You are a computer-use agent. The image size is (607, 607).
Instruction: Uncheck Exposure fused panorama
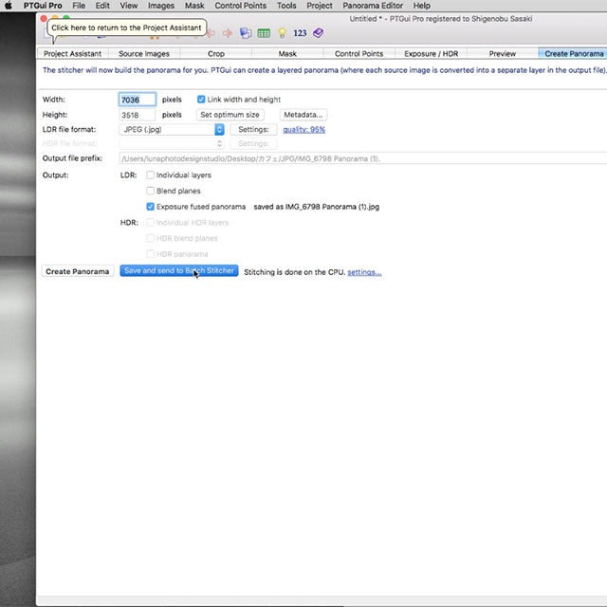[151, 207]
